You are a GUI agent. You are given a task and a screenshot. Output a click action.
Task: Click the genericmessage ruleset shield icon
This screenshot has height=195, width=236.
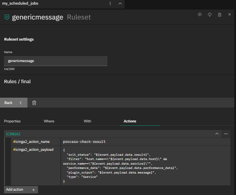click(7, 17)
